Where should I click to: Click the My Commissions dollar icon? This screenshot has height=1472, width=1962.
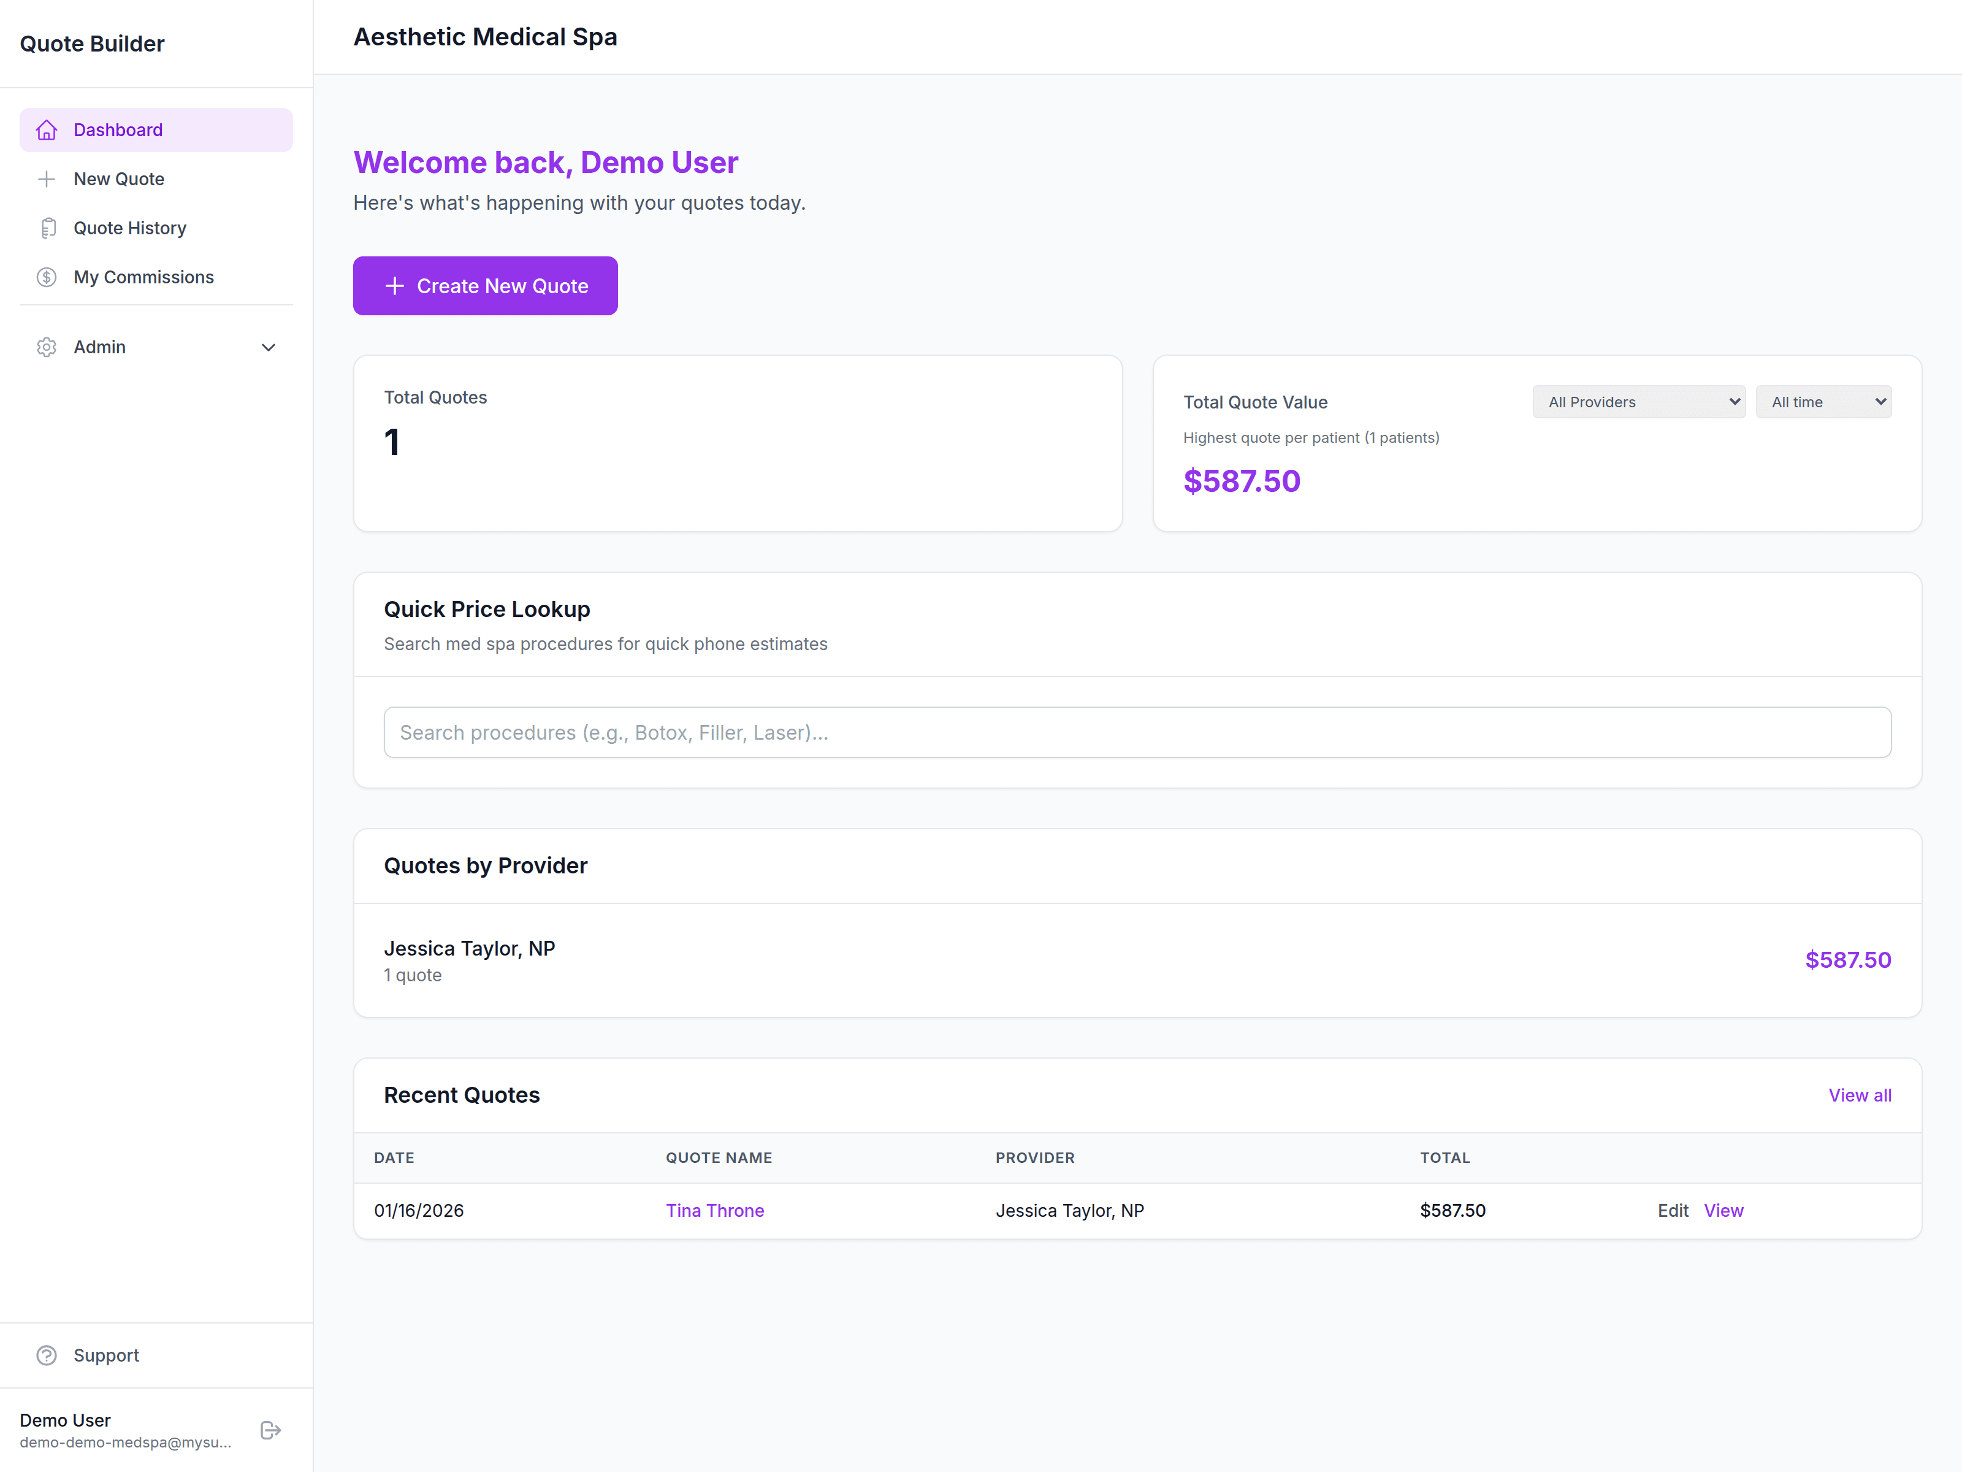(47, 278)
